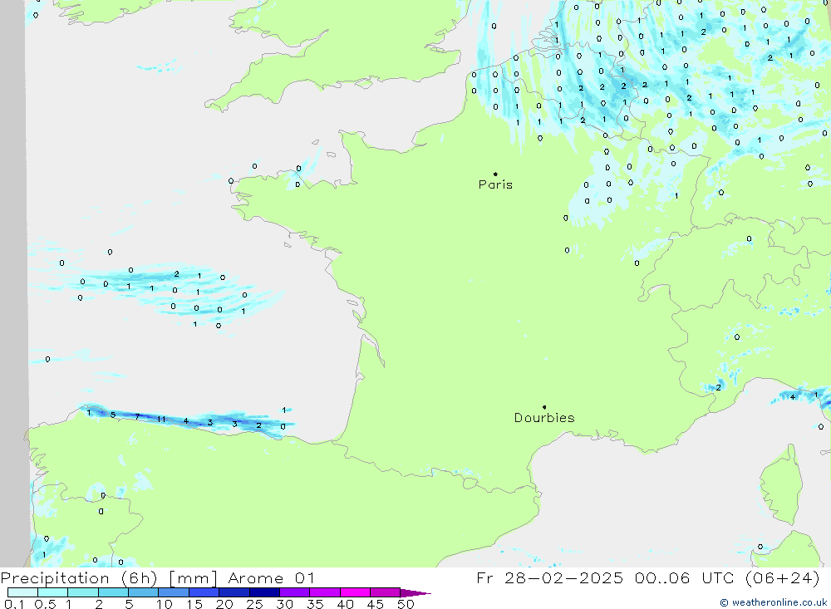The width and height of the screenshot is (831, 609).
Task: Click the Paris city label
Action: (495, 184)
